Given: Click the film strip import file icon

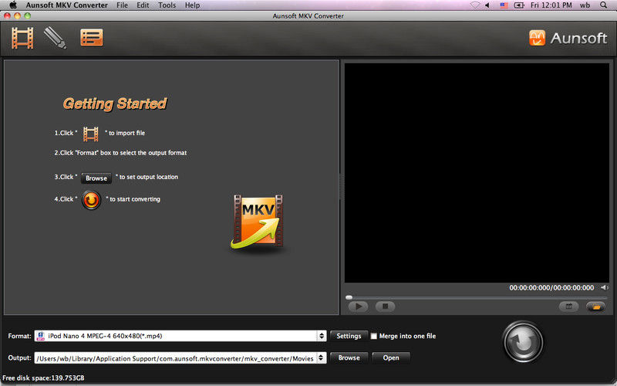Looking at the screenshot, I should [x=23, y=37].
